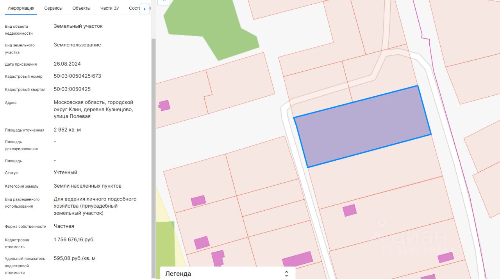
Task: Click the Легенда panel title
Action: point(178,274)
